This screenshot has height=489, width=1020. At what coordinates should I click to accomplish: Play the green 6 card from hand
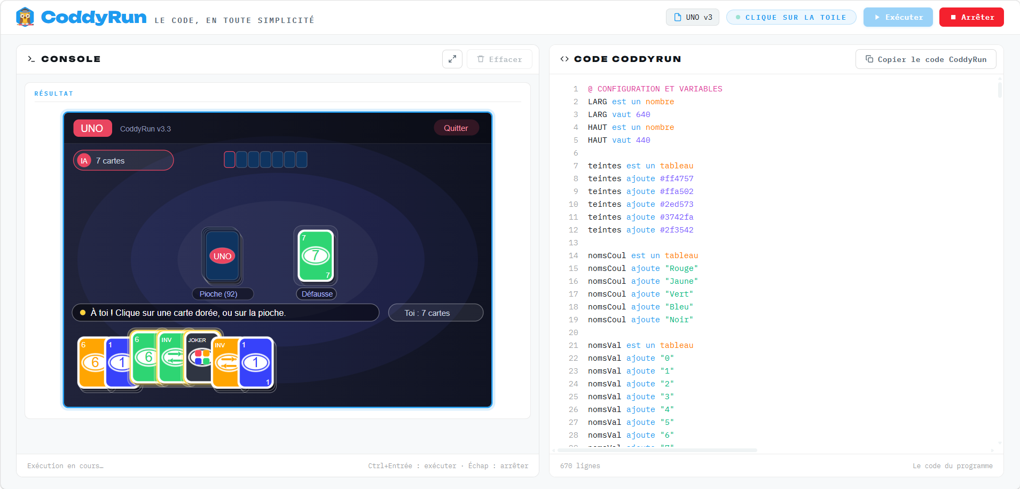[143, 356]
